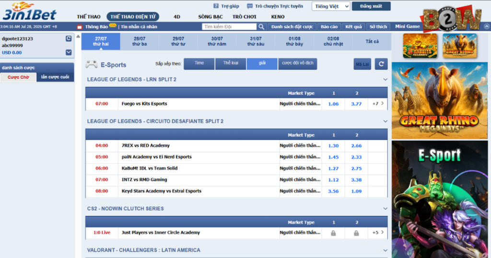
Task: Expand +5 more markets for Just Players match
Action: click(x=378, y=233)
